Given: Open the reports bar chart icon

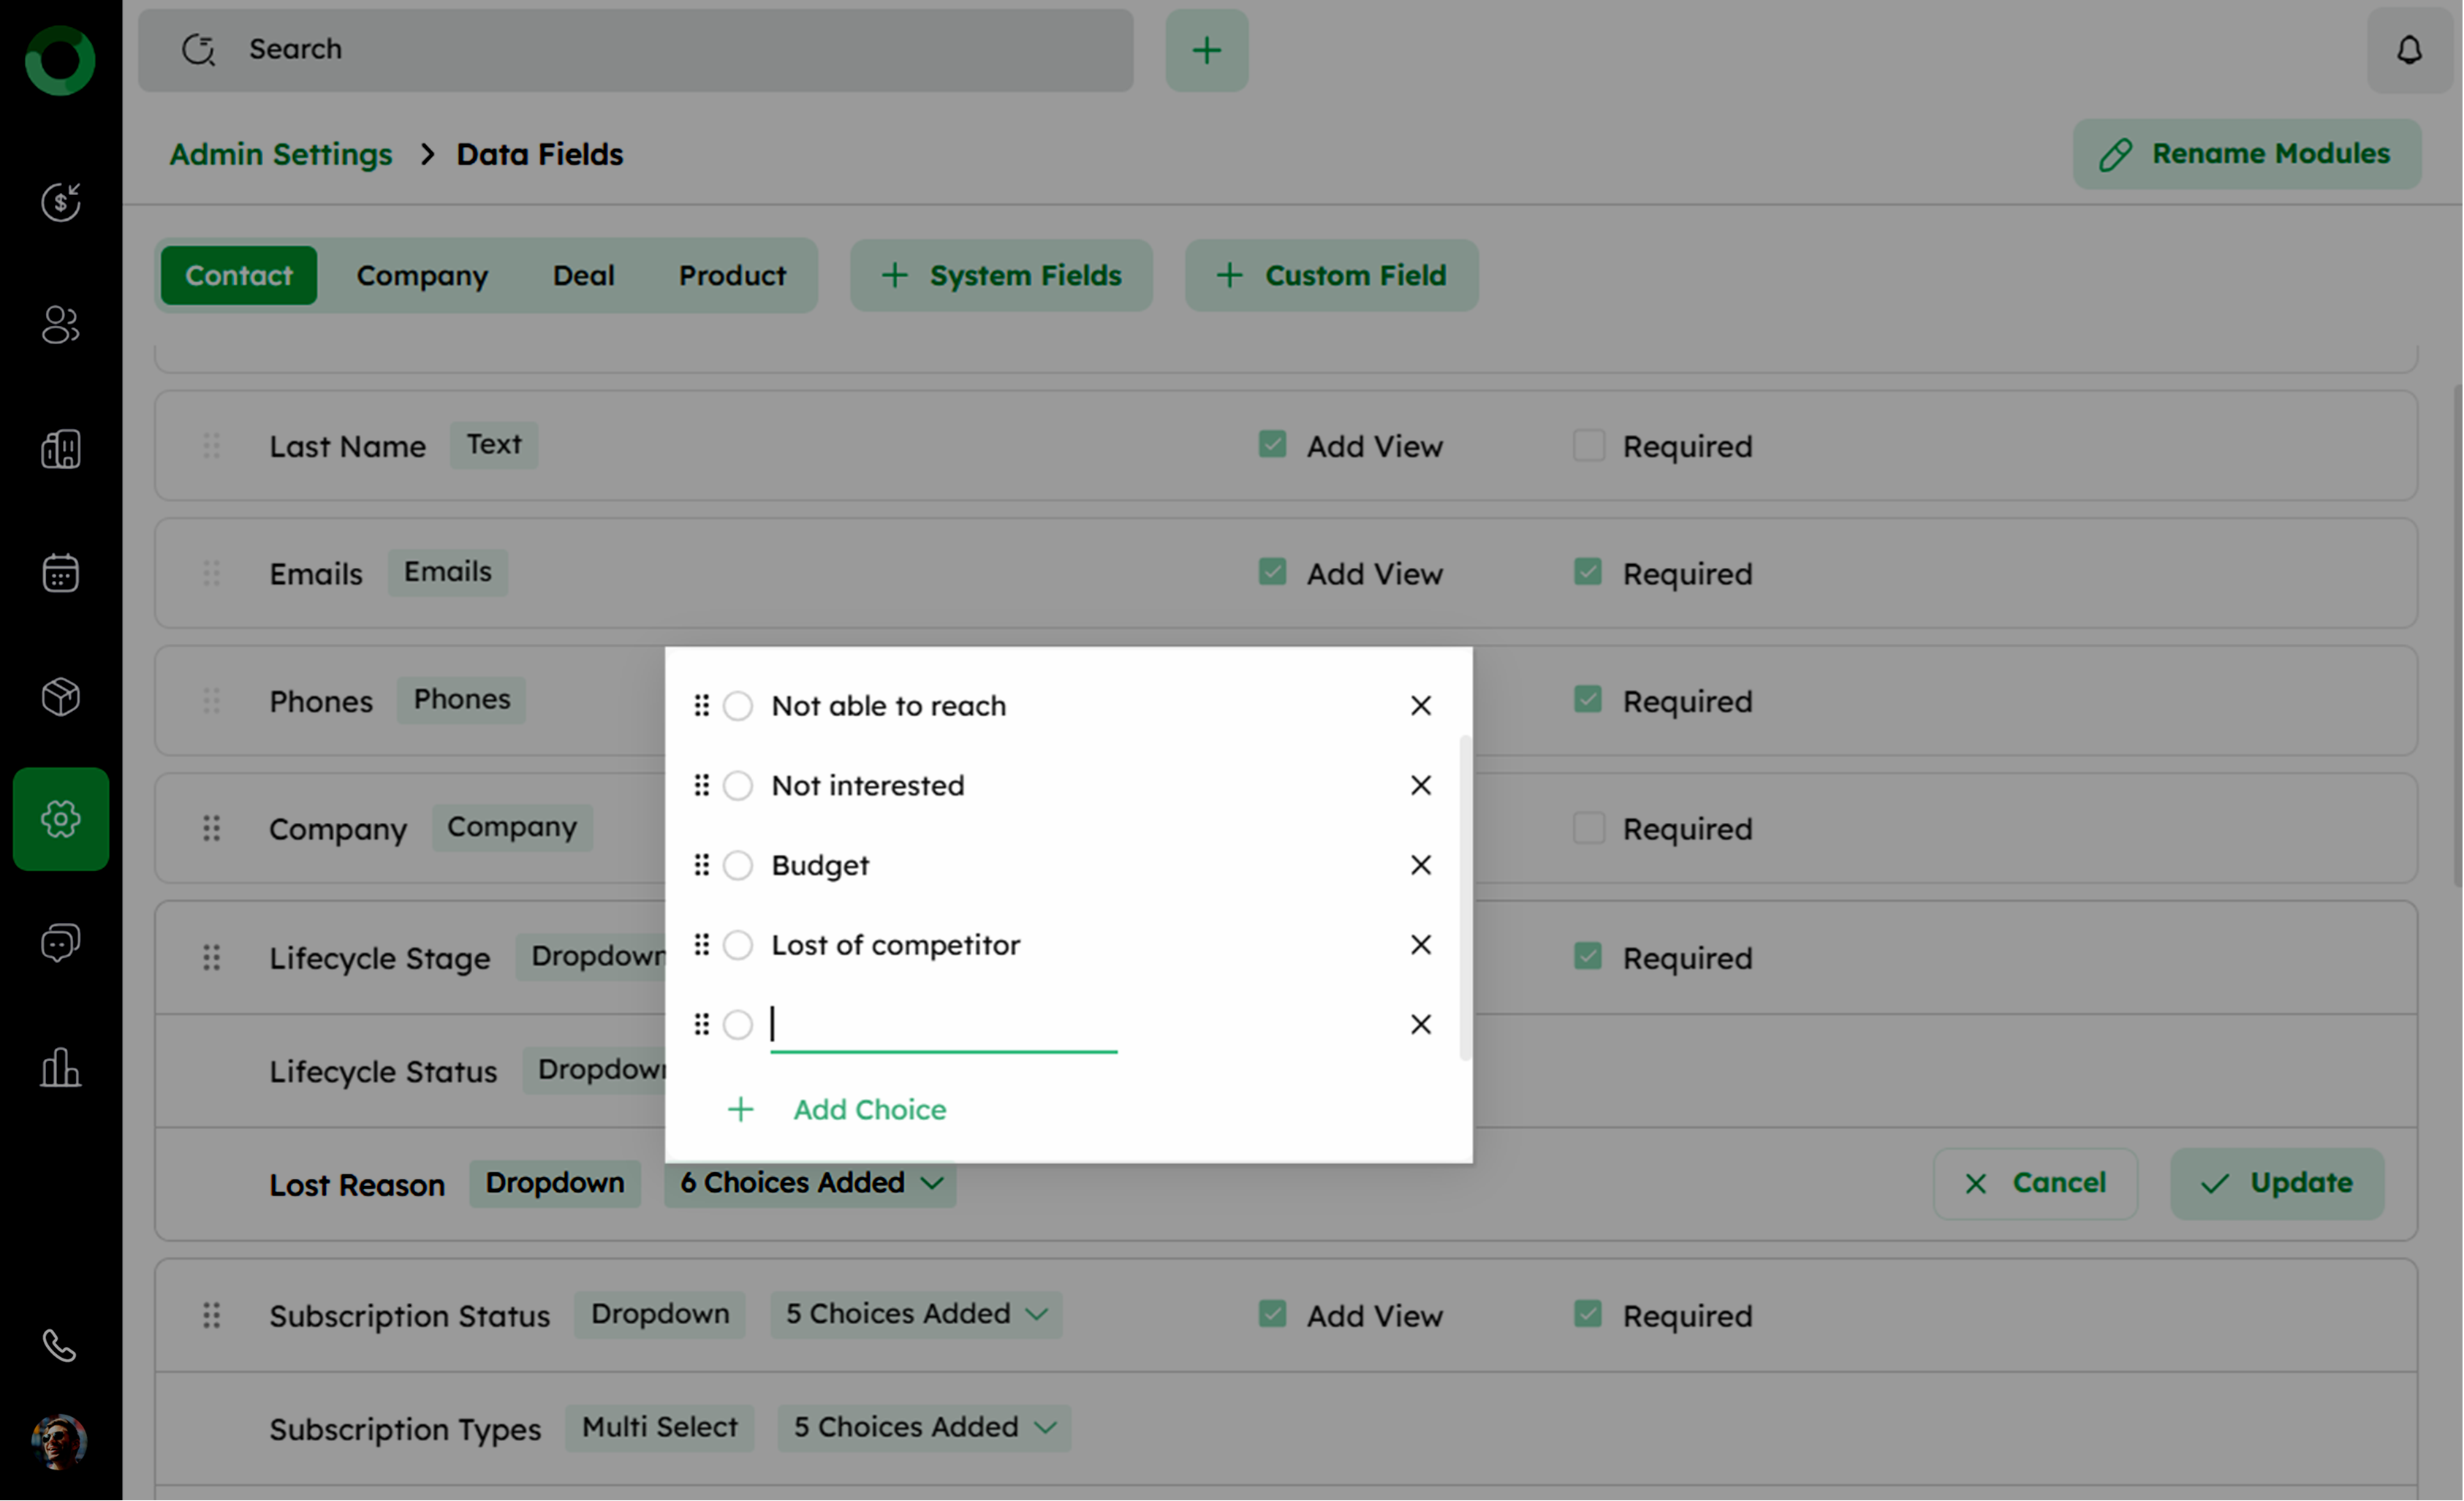Looking at the screenshot, I should coord(60,1068).
